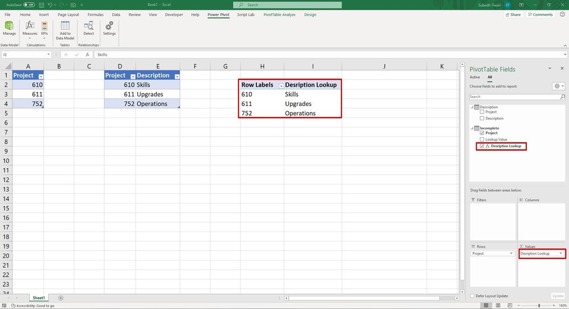Click the zoom out minus button
The height and width of the screenshot is (309, 569).
(x=518, y=306)
